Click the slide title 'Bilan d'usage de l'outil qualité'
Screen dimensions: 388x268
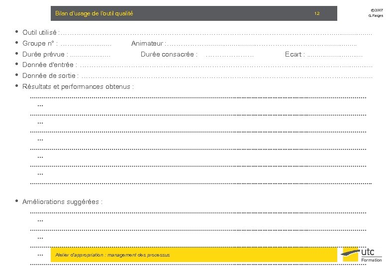(94, 13)
